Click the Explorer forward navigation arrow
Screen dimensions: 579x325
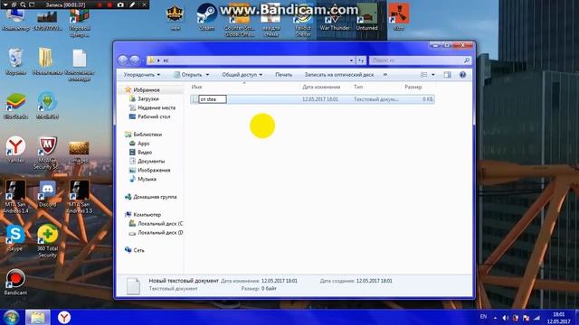135,60
